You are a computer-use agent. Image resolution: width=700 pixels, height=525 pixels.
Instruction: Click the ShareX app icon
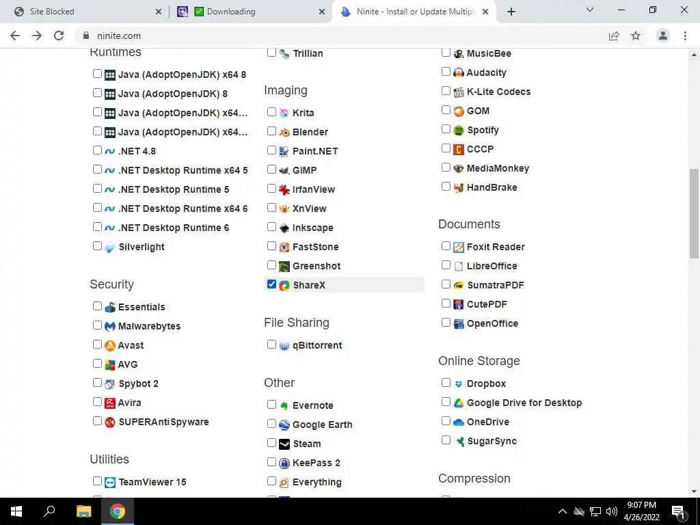pyautogui.click(x=284, y=285)
